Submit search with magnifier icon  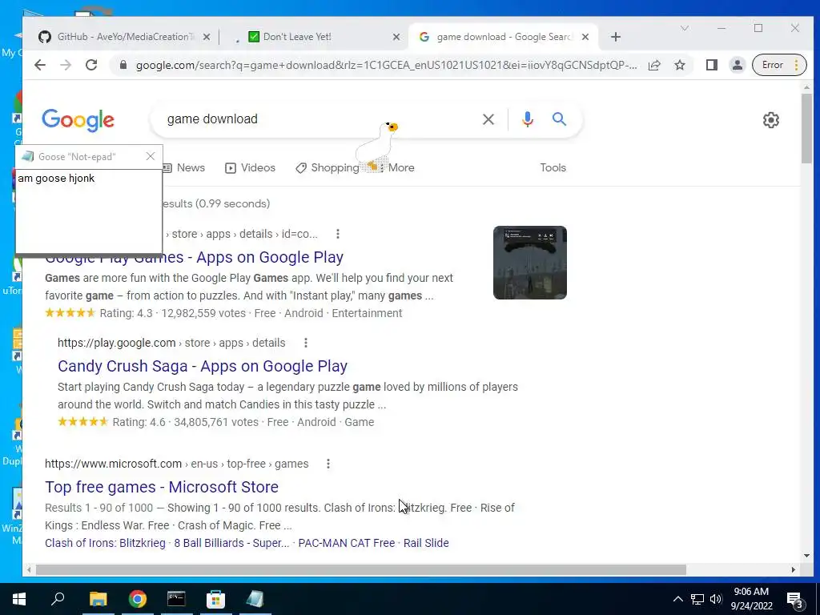click(559, 119)
